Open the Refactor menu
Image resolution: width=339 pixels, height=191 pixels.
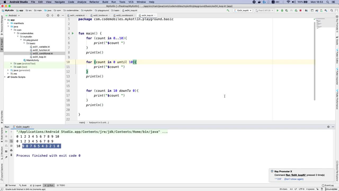94,2
